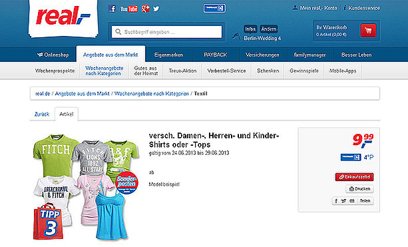This screenshot has height=247, width=408.
Task: Click into the Suchbegriff eingeben search field
Action: (x=167, y=32)
